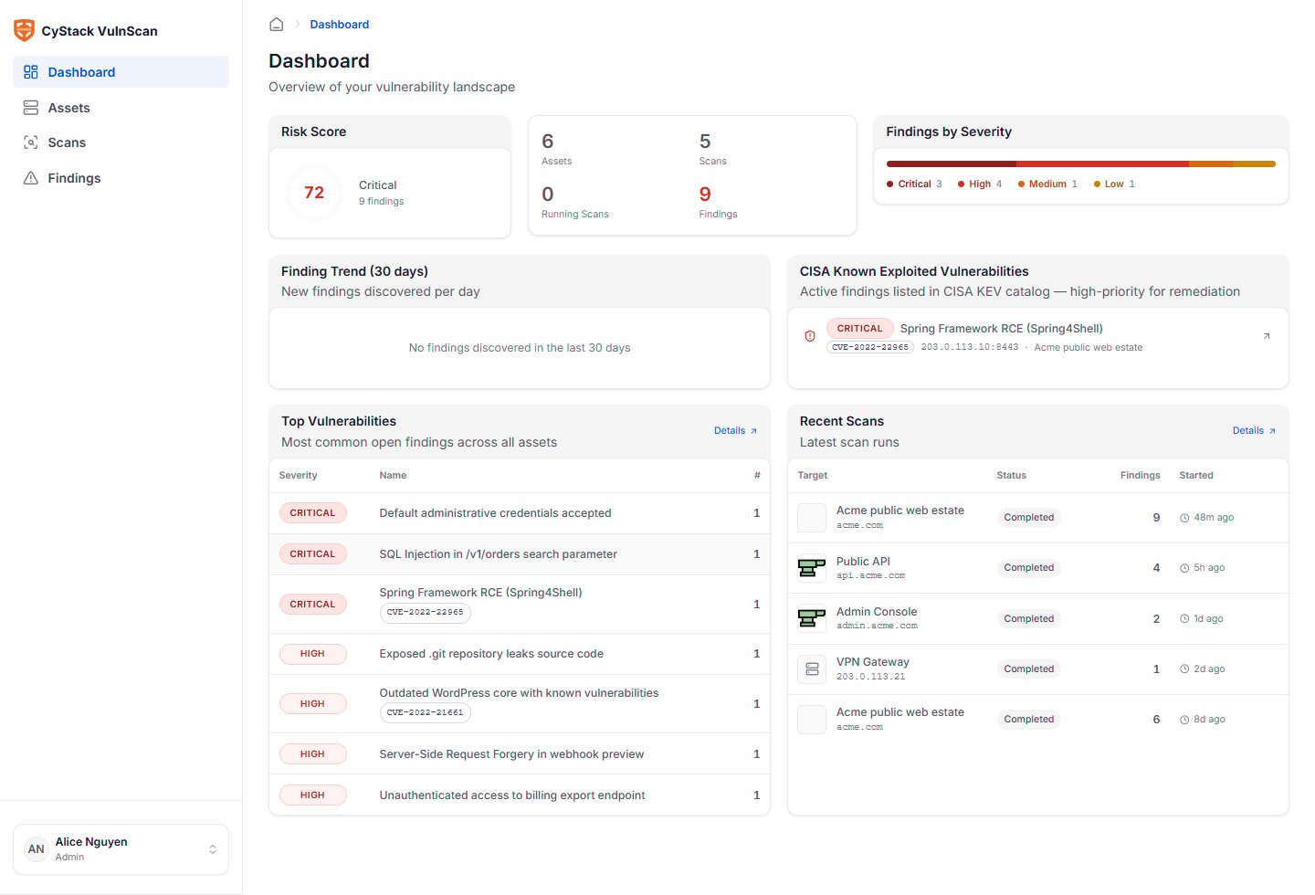Select Exposed .git repository finding
Viewport: 1315px width, 895px height.
[x=520, y=654]
